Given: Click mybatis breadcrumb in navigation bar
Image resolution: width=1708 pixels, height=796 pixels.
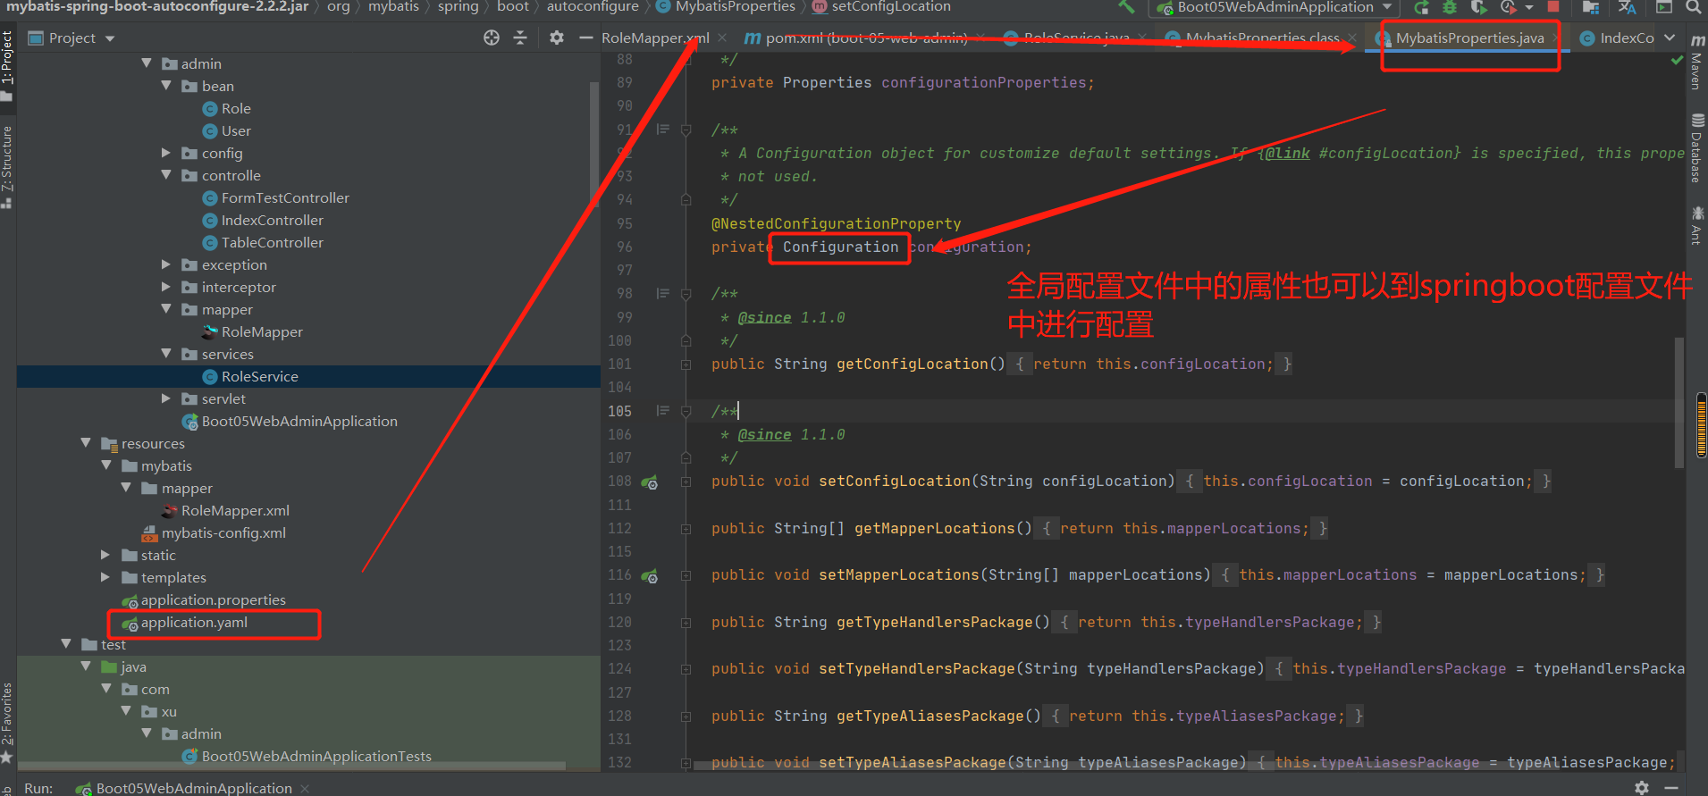Looking at the screenshot, I should pyautogui.click(x=393, y=7).
